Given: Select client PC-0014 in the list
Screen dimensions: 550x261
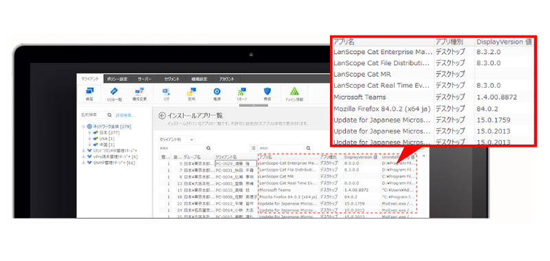Looking at the screenshot, I should pyautogui.click(x=236, y=210).
